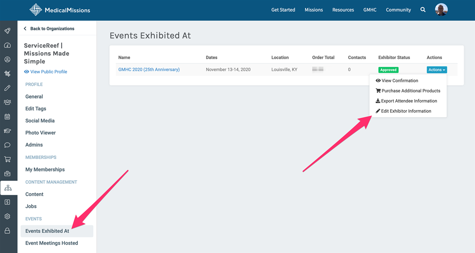
Task: Select View Confirmation from the menu
Action: [x=399, y=81]
